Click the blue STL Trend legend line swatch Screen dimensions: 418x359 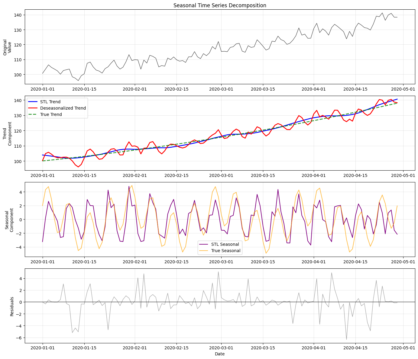[x=33, y=102]
